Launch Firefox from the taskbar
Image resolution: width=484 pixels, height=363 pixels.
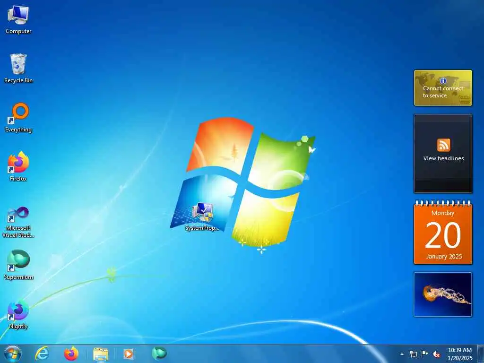[x=71, y=354]
